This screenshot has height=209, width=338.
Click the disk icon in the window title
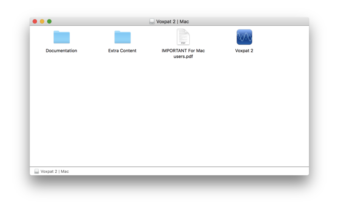coord(152,22)
